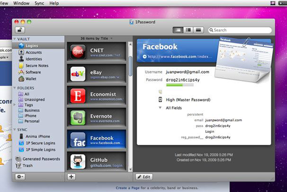Screen dimensions: 287x192
Task: Open the facebook.com/index URL link
Action: (x=180, y=56)
